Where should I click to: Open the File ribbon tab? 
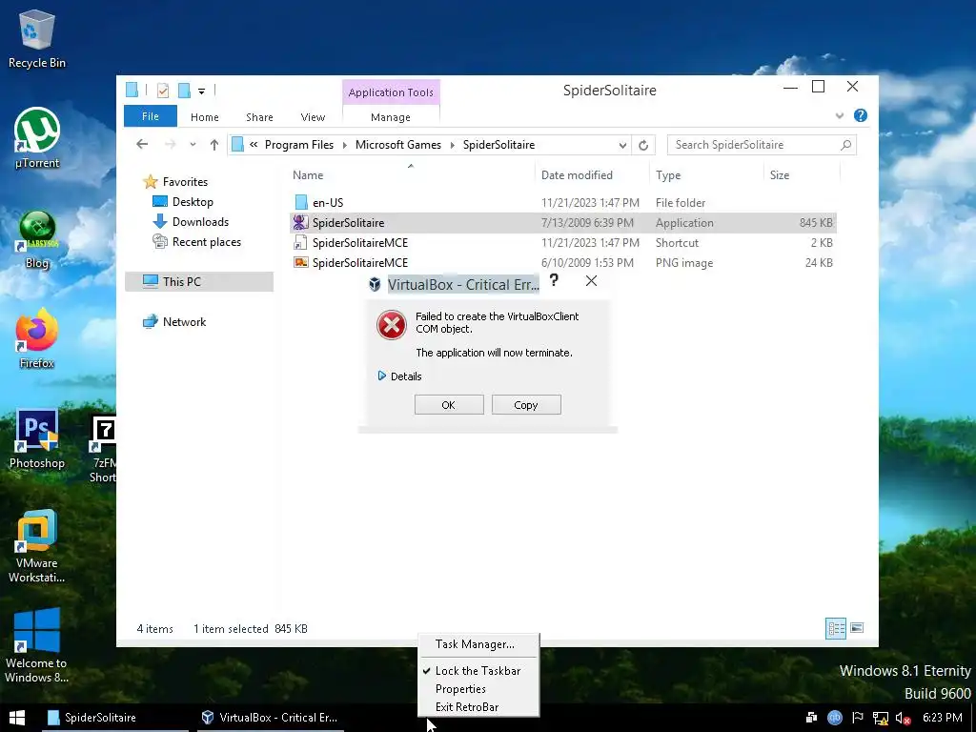[150, 116]
